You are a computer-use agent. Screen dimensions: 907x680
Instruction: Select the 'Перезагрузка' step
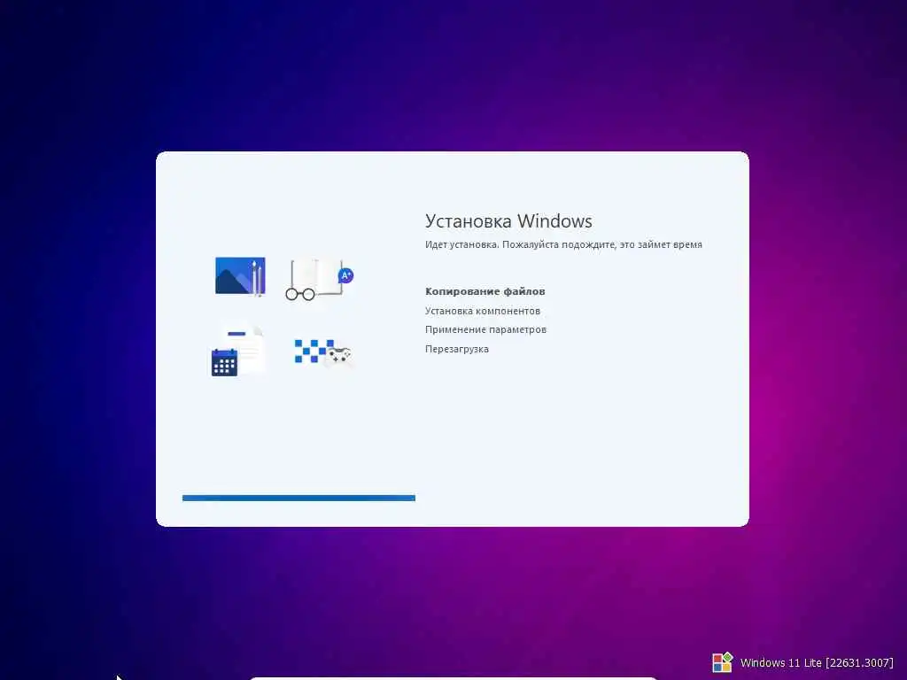pos(456,349)
